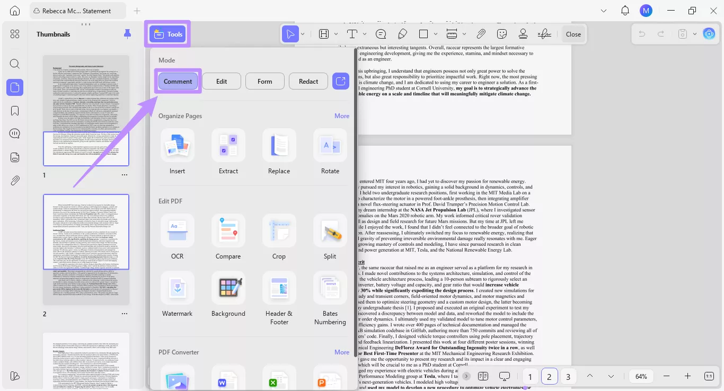Open the bookmarks panel in the left sidebar

click(15, 111)
